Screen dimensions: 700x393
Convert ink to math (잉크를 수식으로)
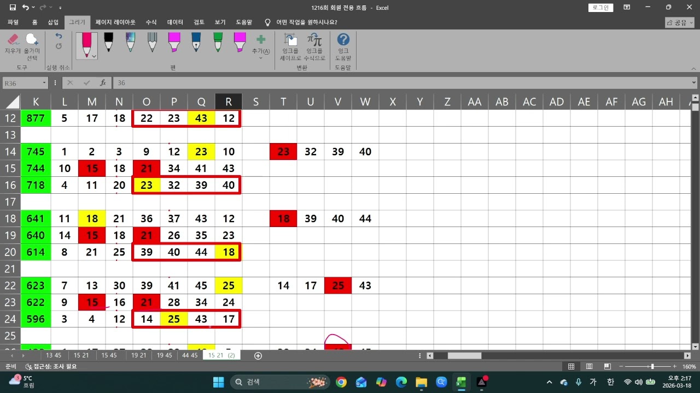[x=314, y=46]
